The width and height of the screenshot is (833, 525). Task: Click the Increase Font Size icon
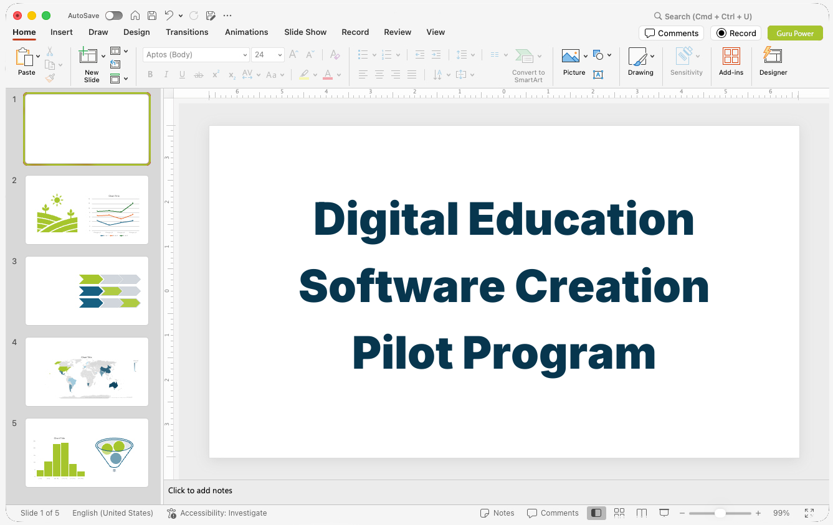(x=294, y=55)
